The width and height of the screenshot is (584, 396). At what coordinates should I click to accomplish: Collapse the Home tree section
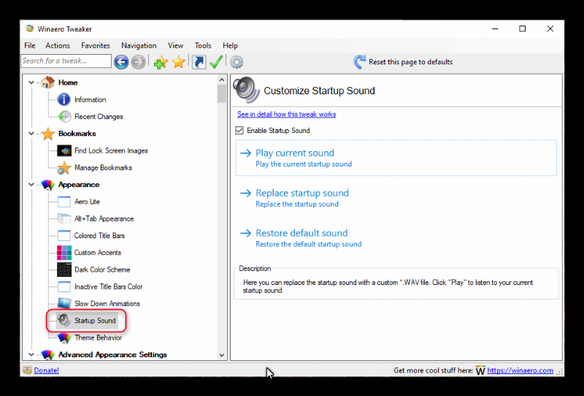click(x=31, y=83)
